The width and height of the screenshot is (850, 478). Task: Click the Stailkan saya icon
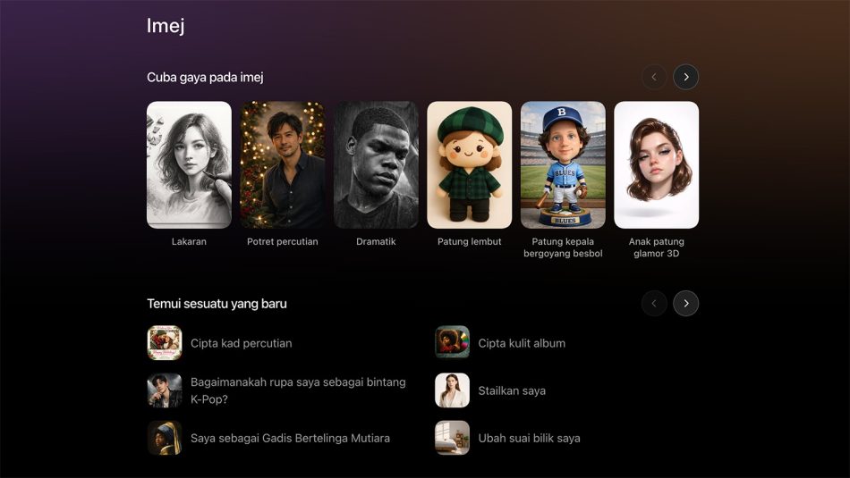[452, 390]
